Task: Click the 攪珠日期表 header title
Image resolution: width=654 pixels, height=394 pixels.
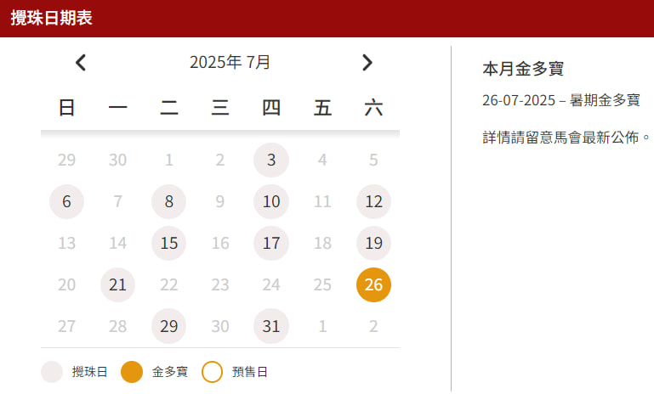Action: click(52, 19)
